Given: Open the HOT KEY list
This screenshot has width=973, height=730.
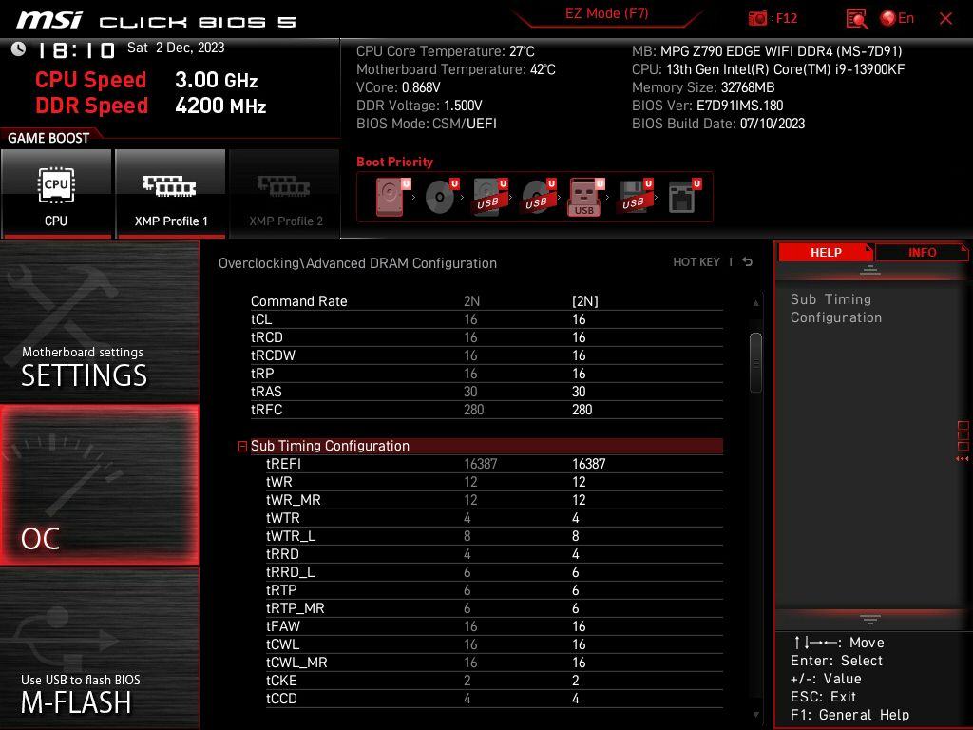Looking at the screenshot, I should click(696, 262).
